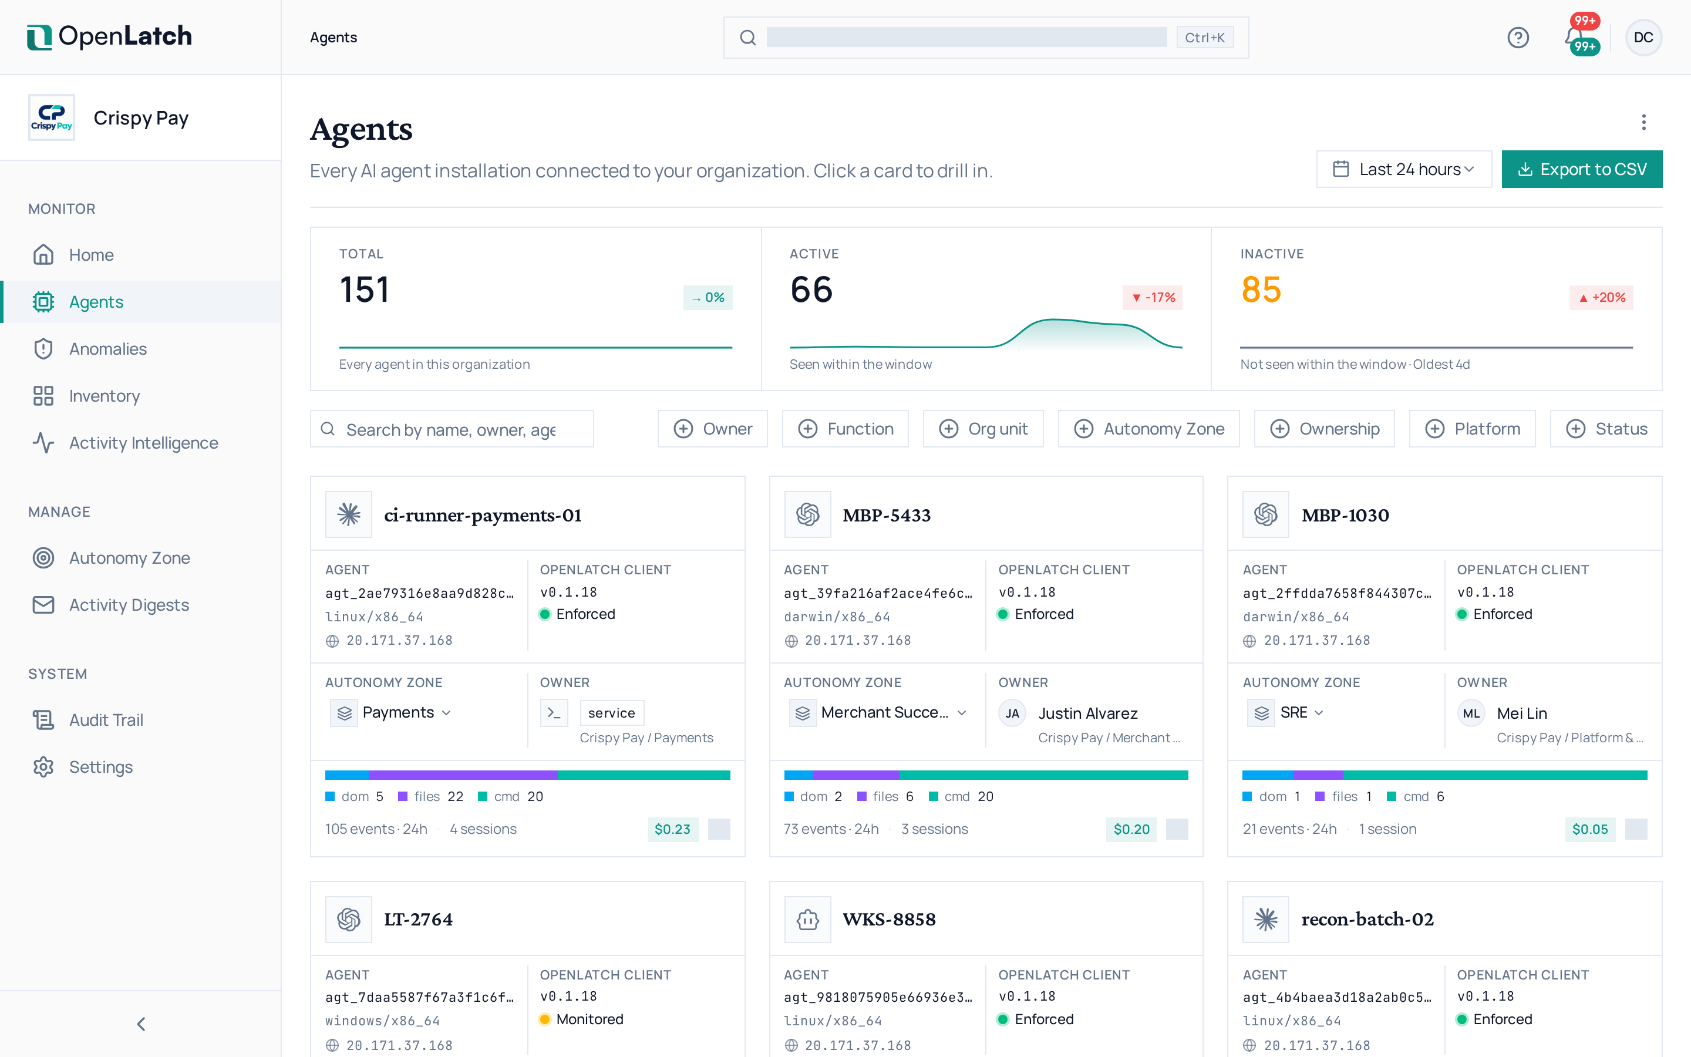Click the activity bar on the MBP-5433 card
This screenshot has height=1057, width=1691.
(x=986, y=775)
